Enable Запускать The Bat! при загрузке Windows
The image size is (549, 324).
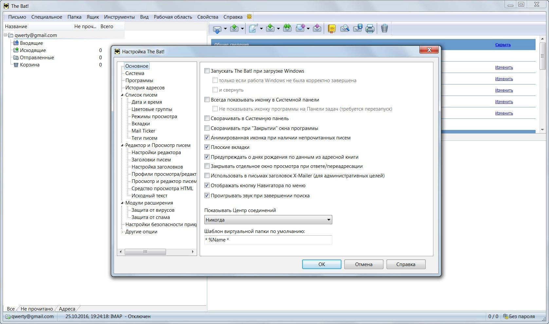[x=207, y=71]
